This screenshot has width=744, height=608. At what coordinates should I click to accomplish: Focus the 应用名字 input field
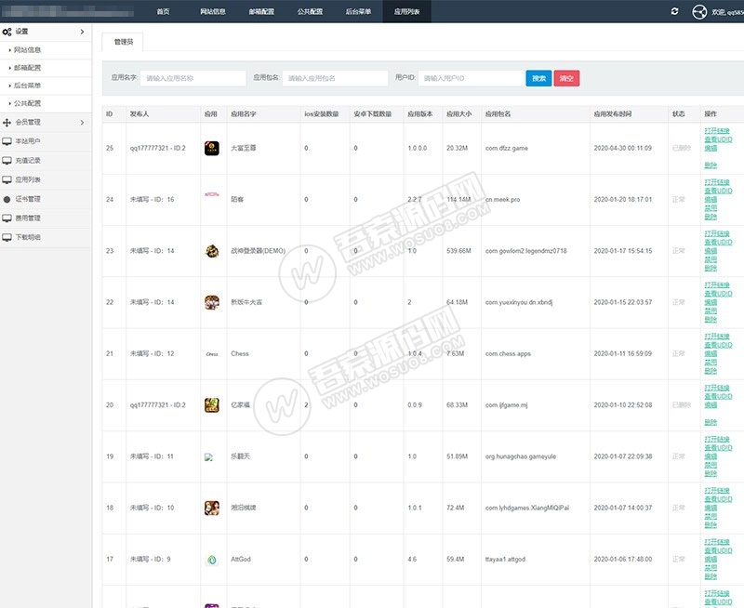[193, 78]
